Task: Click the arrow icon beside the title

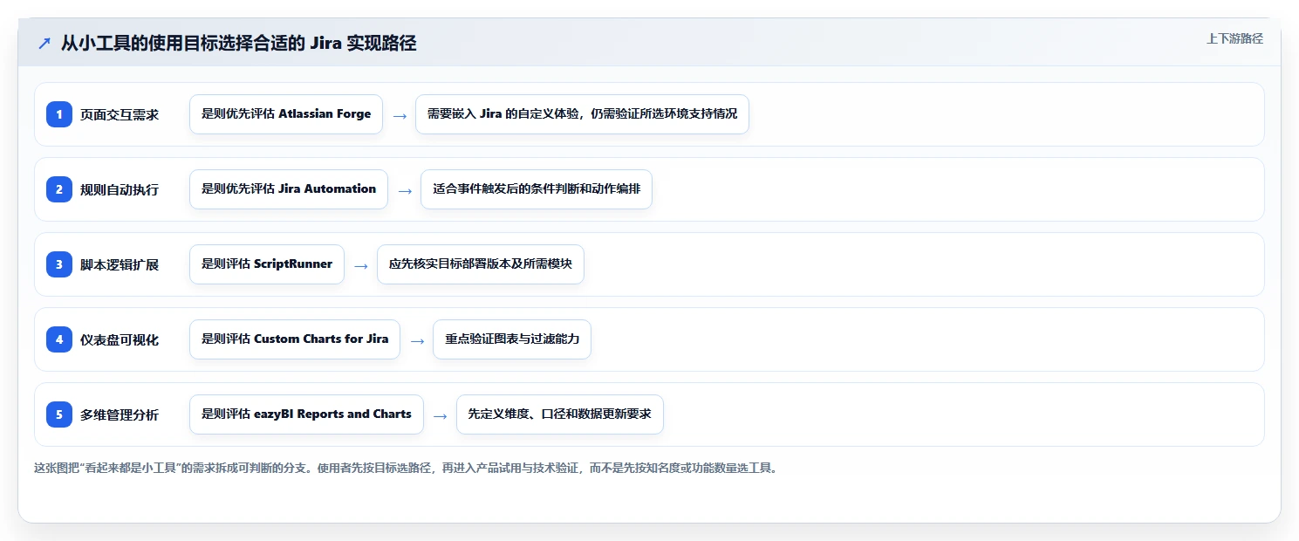Action: point(44,44)
